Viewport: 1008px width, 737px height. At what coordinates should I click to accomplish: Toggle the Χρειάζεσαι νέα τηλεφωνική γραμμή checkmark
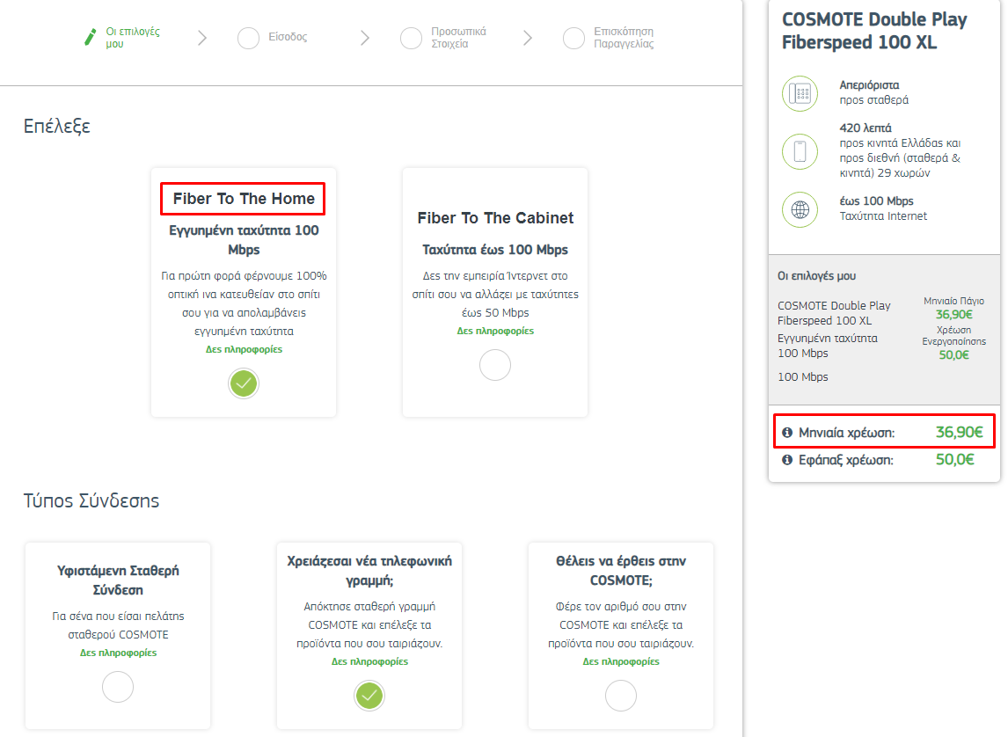pyautogui.click(x=369, y=696)
